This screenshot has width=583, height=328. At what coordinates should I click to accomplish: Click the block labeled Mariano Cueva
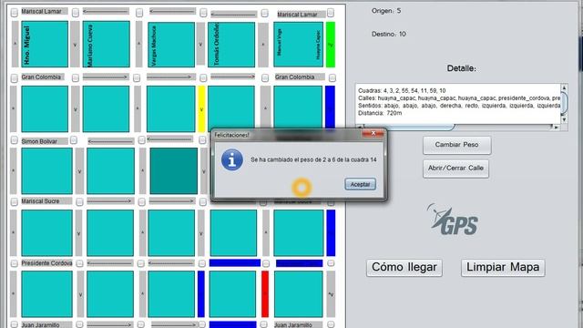coord(107,44)
